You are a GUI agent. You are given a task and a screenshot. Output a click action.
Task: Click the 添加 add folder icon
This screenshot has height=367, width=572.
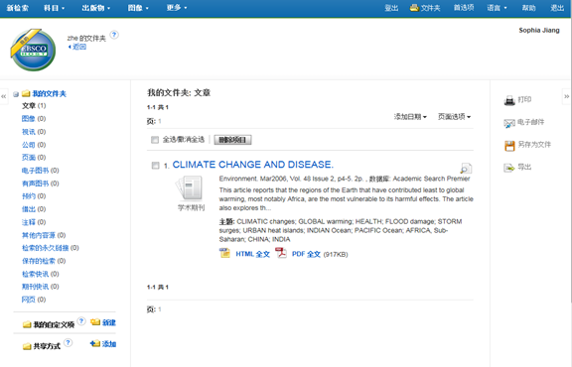pyautogui.click(x=95, y=343)
